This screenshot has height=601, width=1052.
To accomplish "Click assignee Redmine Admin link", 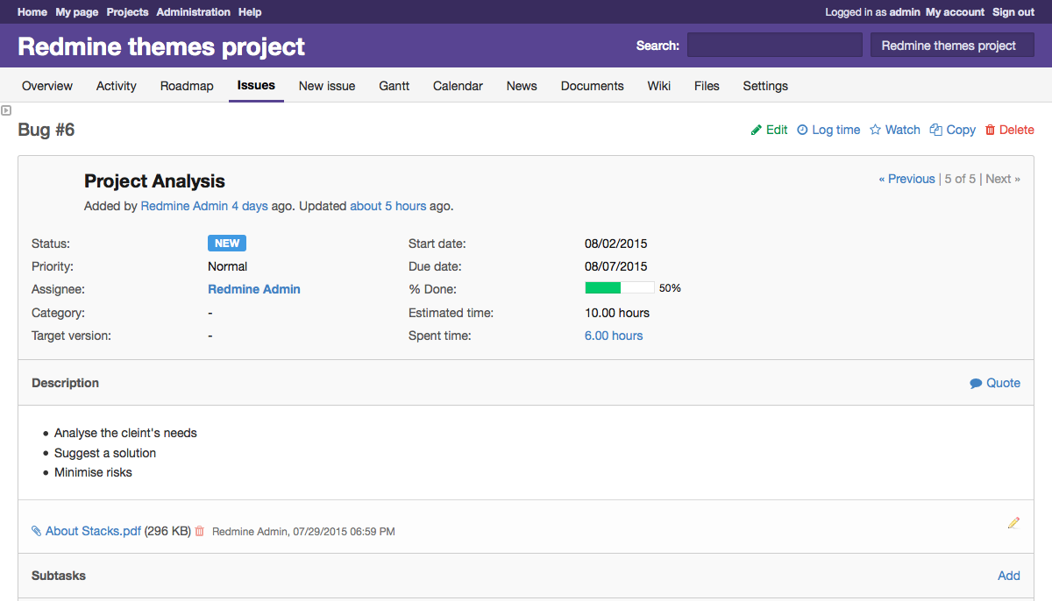I will click(x=253, y=289).
